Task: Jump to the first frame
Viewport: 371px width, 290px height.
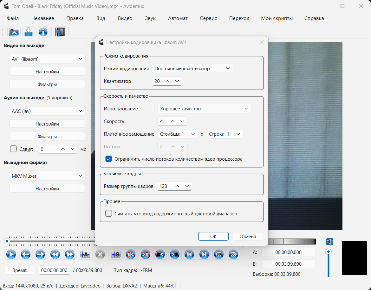Action: click(189, 254)
